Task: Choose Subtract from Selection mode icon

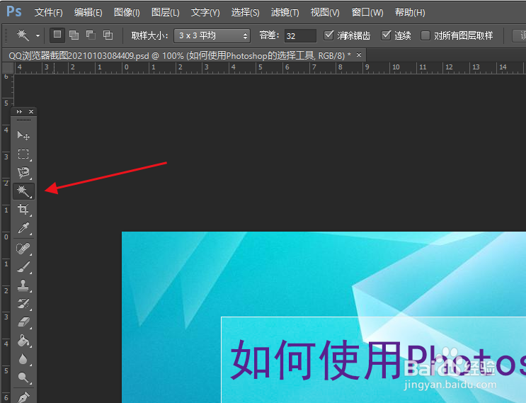Action: point(91,35)
